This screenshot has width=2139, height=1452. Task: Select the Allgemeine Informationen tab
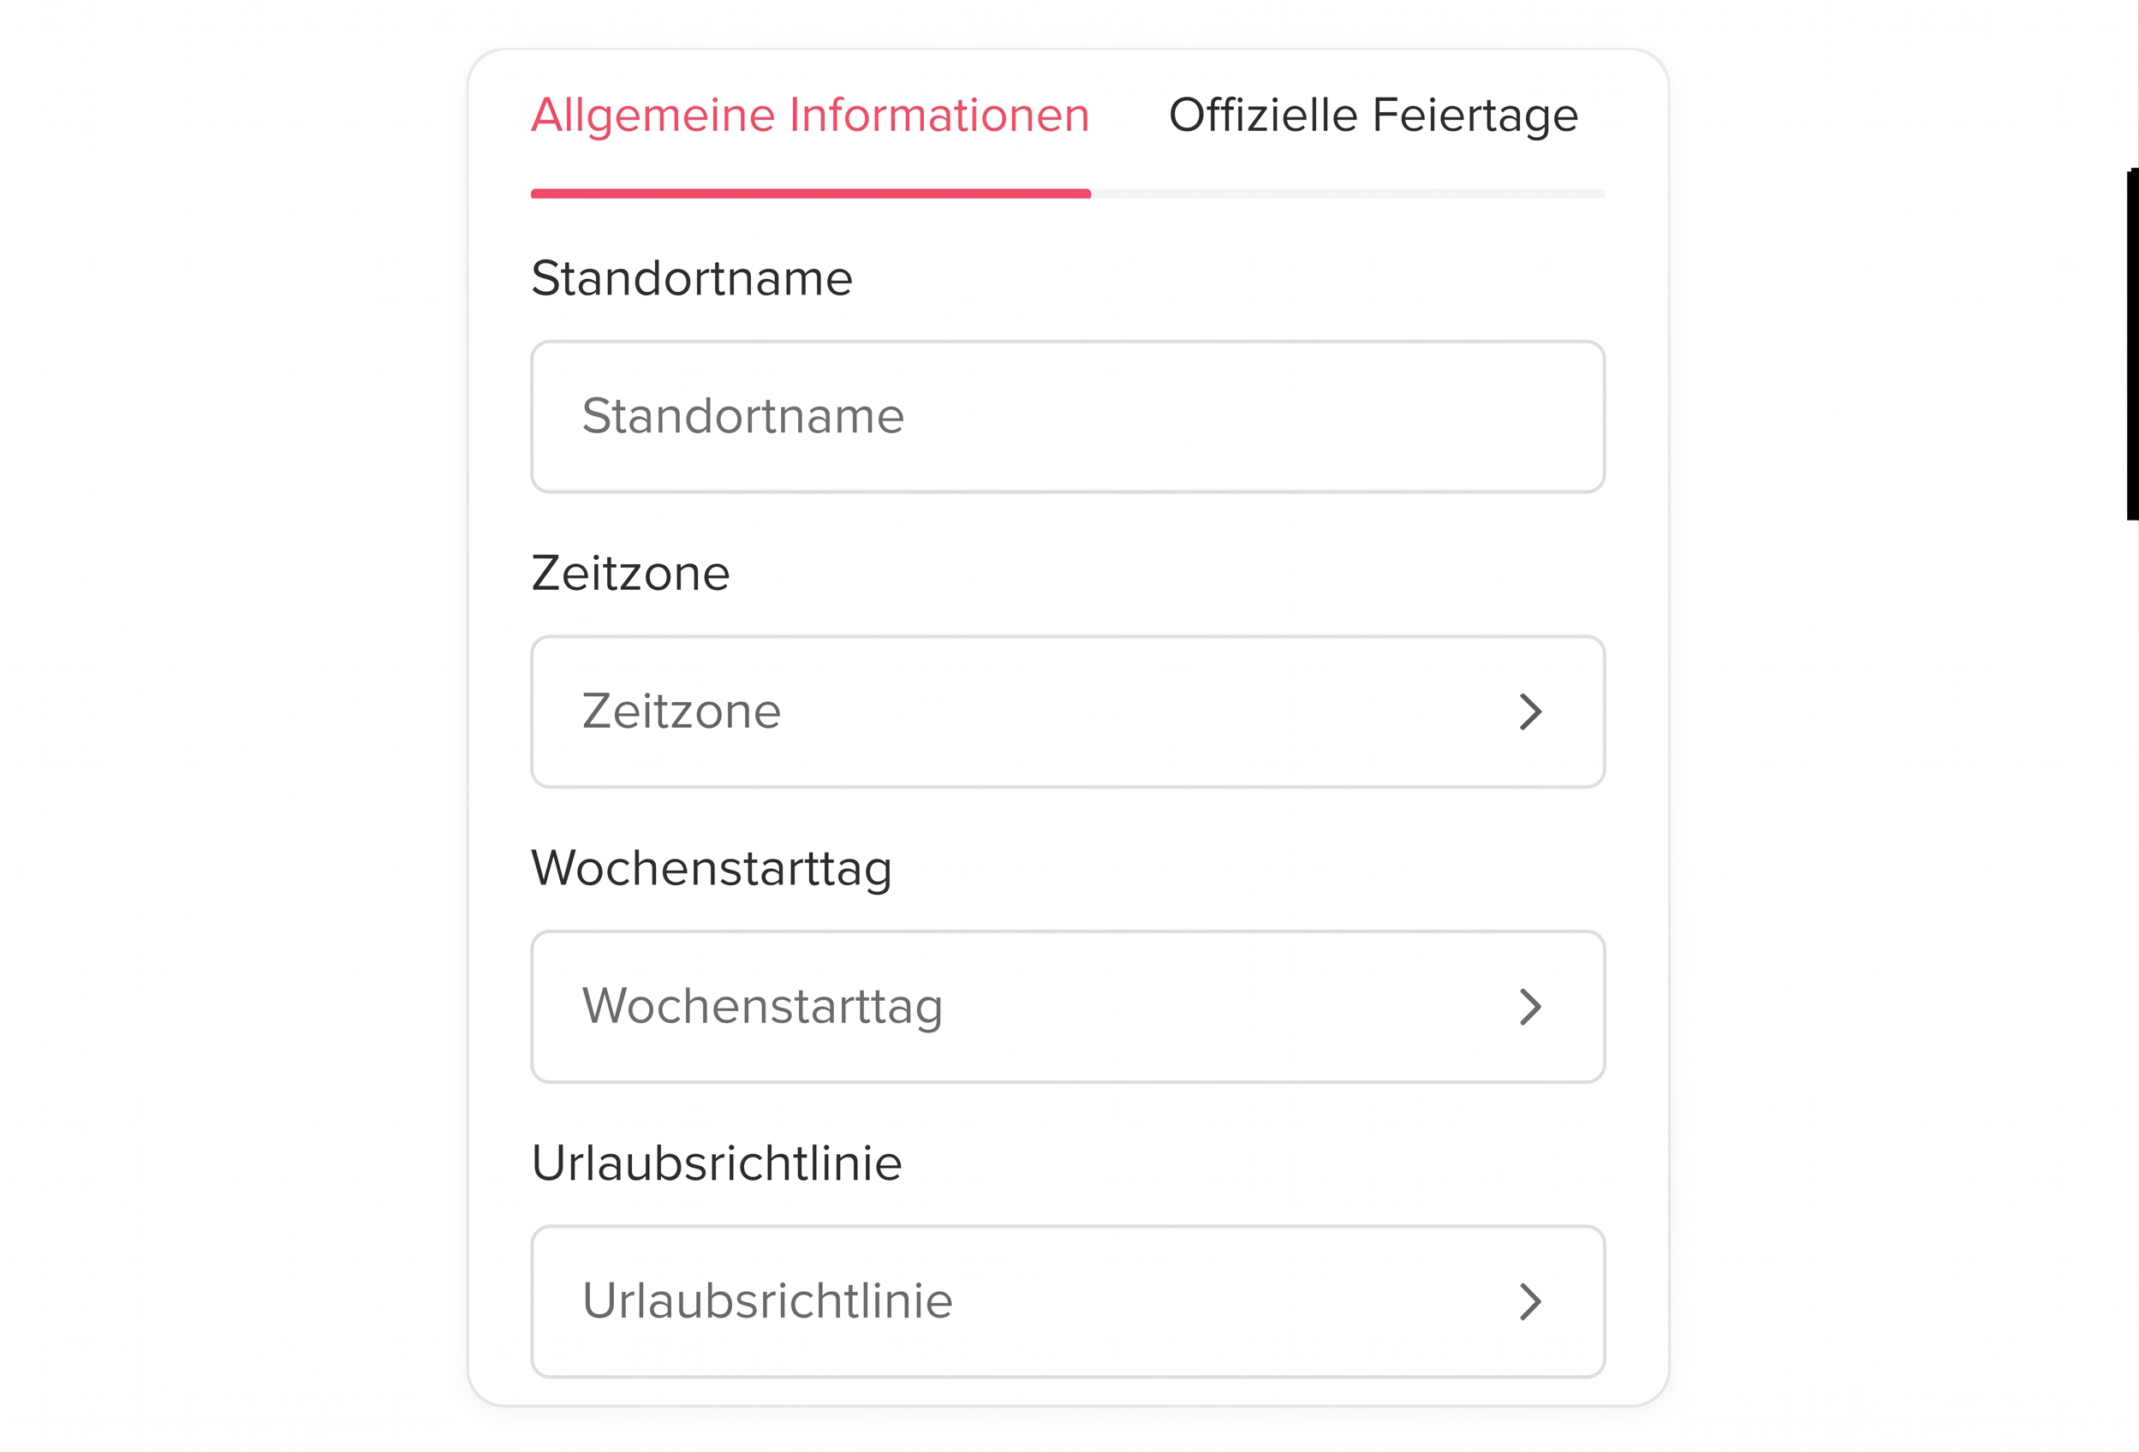pos(810,116)
